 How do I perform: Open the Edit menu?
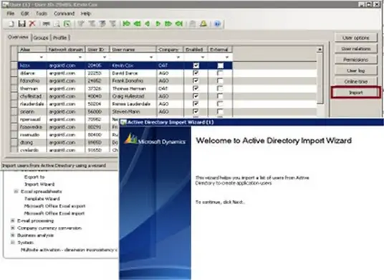point(25,14)
